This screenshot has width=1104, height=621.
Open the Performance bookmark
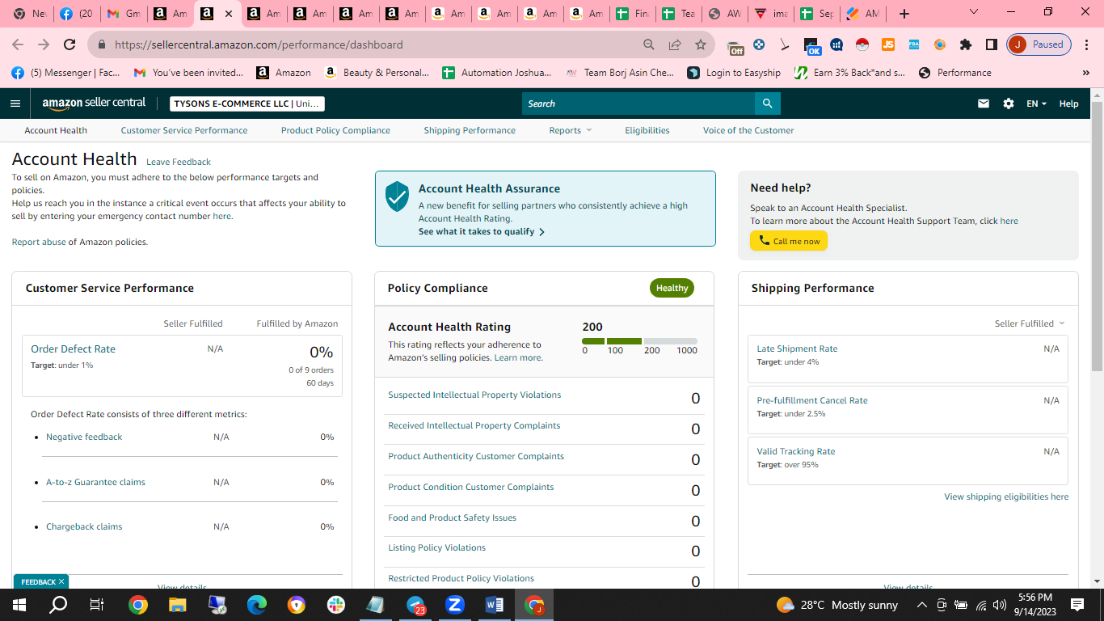(x=954, y=73)
